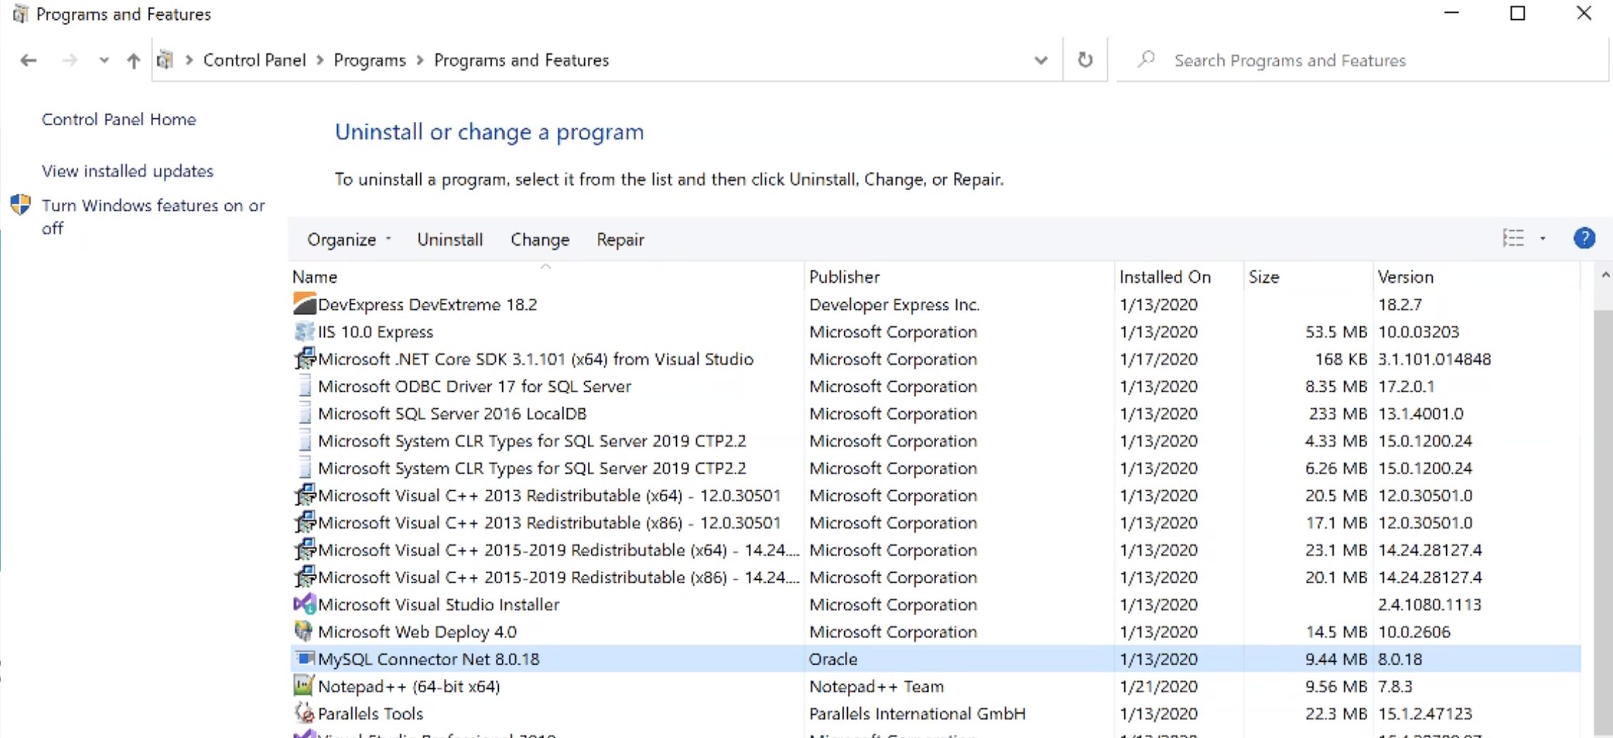Viewport: 1613px width, 738px height.
Task: Sort the list by Publisher column
Action: click(x=844, y=276)
